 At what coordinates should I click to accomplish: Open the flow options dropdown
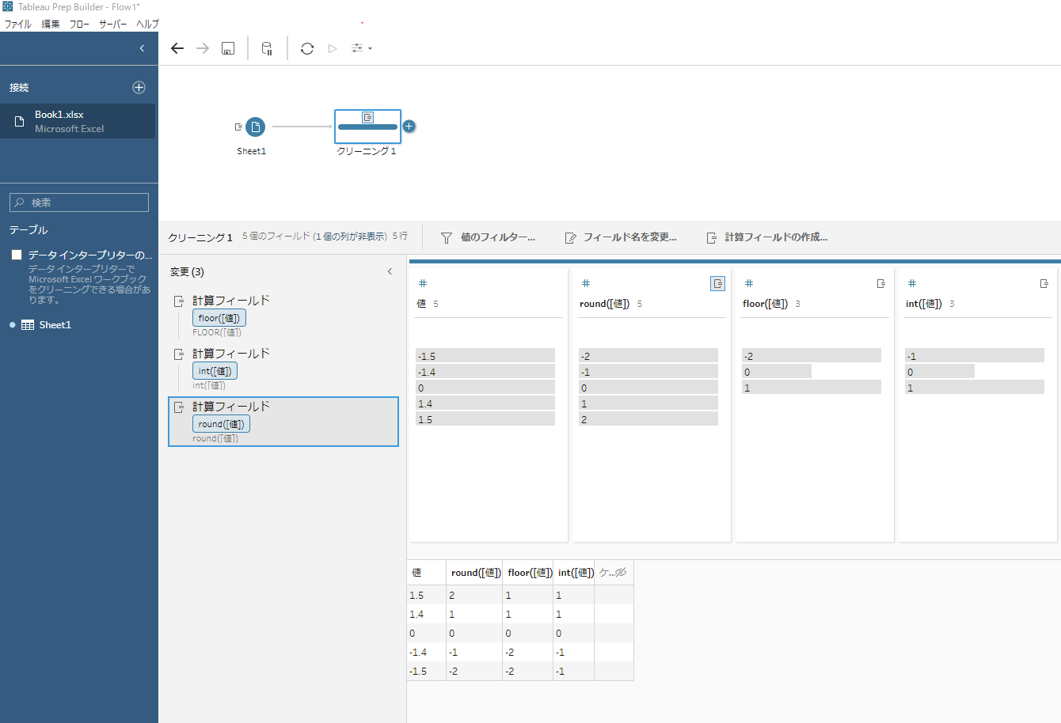tap(362, 48)
